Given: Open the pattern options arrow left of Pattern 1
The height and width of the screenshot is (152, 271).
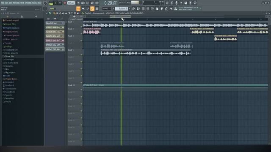Looking at the screenshot, I should point(113,8).
